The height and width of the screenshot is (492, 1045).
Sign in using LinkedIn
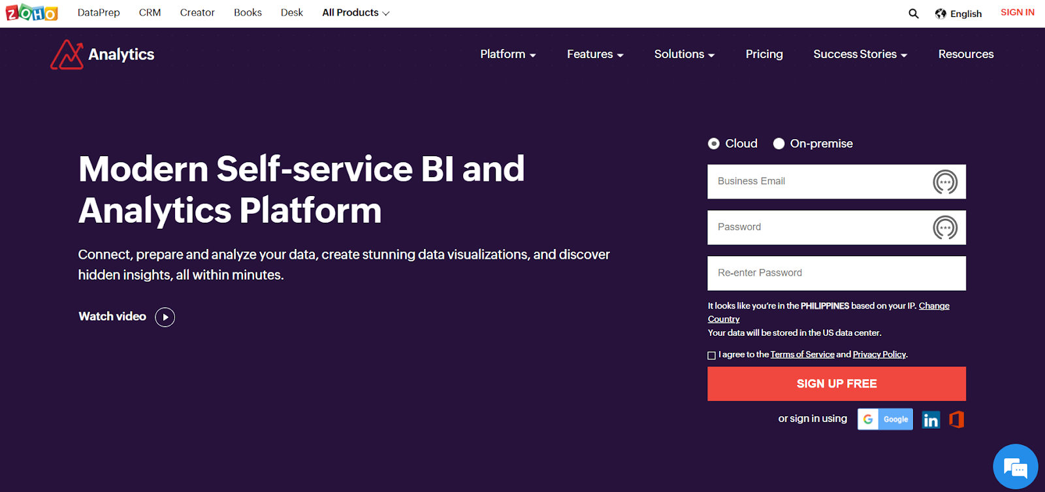click(x=931, y=419)
